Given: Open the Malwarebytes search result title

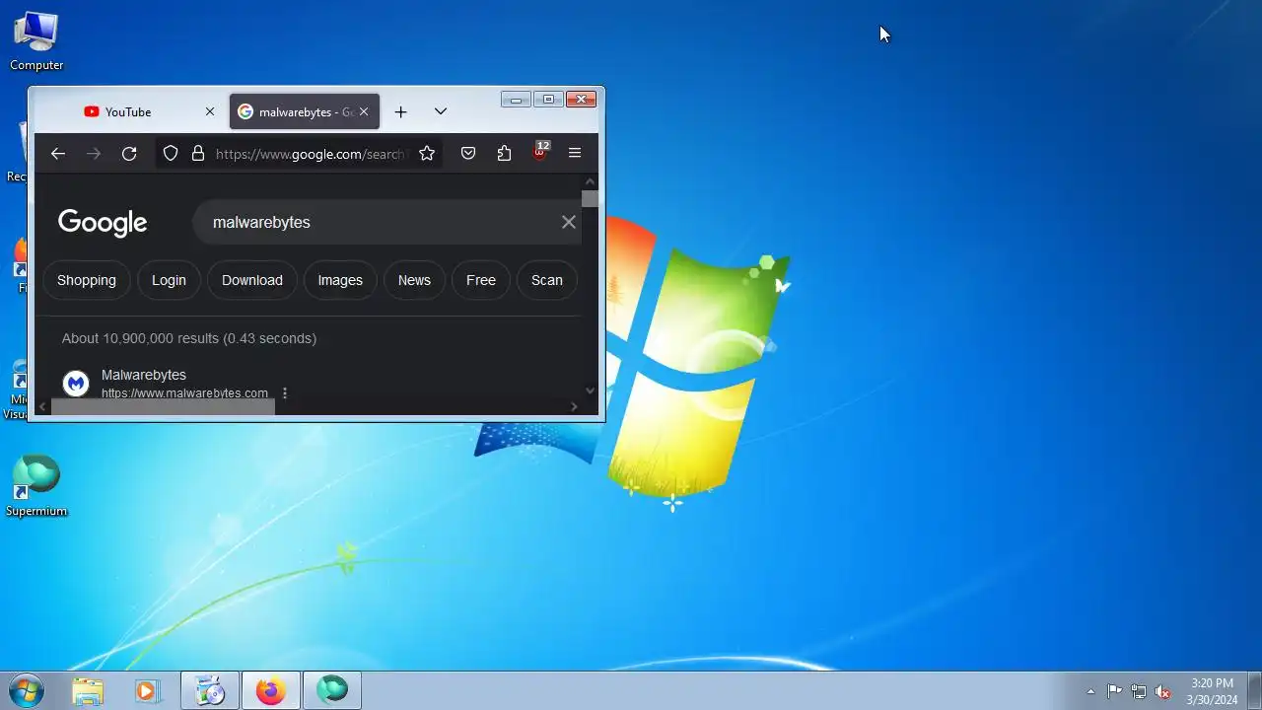Looking at the screenshot, I should pos(144,375).
